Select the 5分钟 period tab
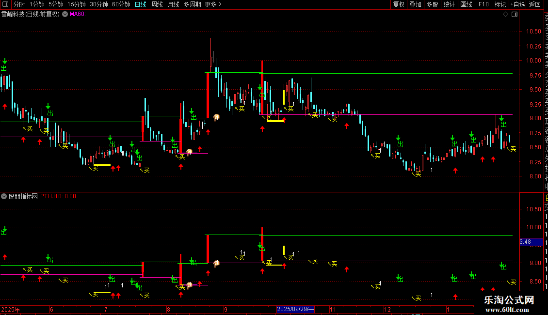 pos(56,4)
